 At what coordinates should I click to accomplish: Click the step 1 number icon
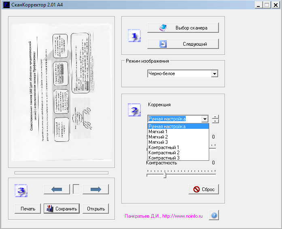pyautogui.click(x=134, y=36)
